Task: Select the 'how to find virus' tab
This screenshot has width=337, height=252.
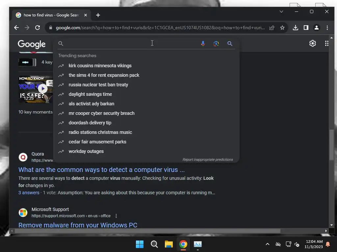Action: click(51, 15)
